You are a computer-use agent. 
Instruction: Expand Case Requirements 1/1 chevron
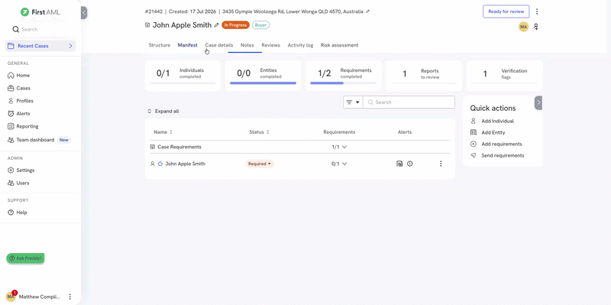click(x=344, y=147)
